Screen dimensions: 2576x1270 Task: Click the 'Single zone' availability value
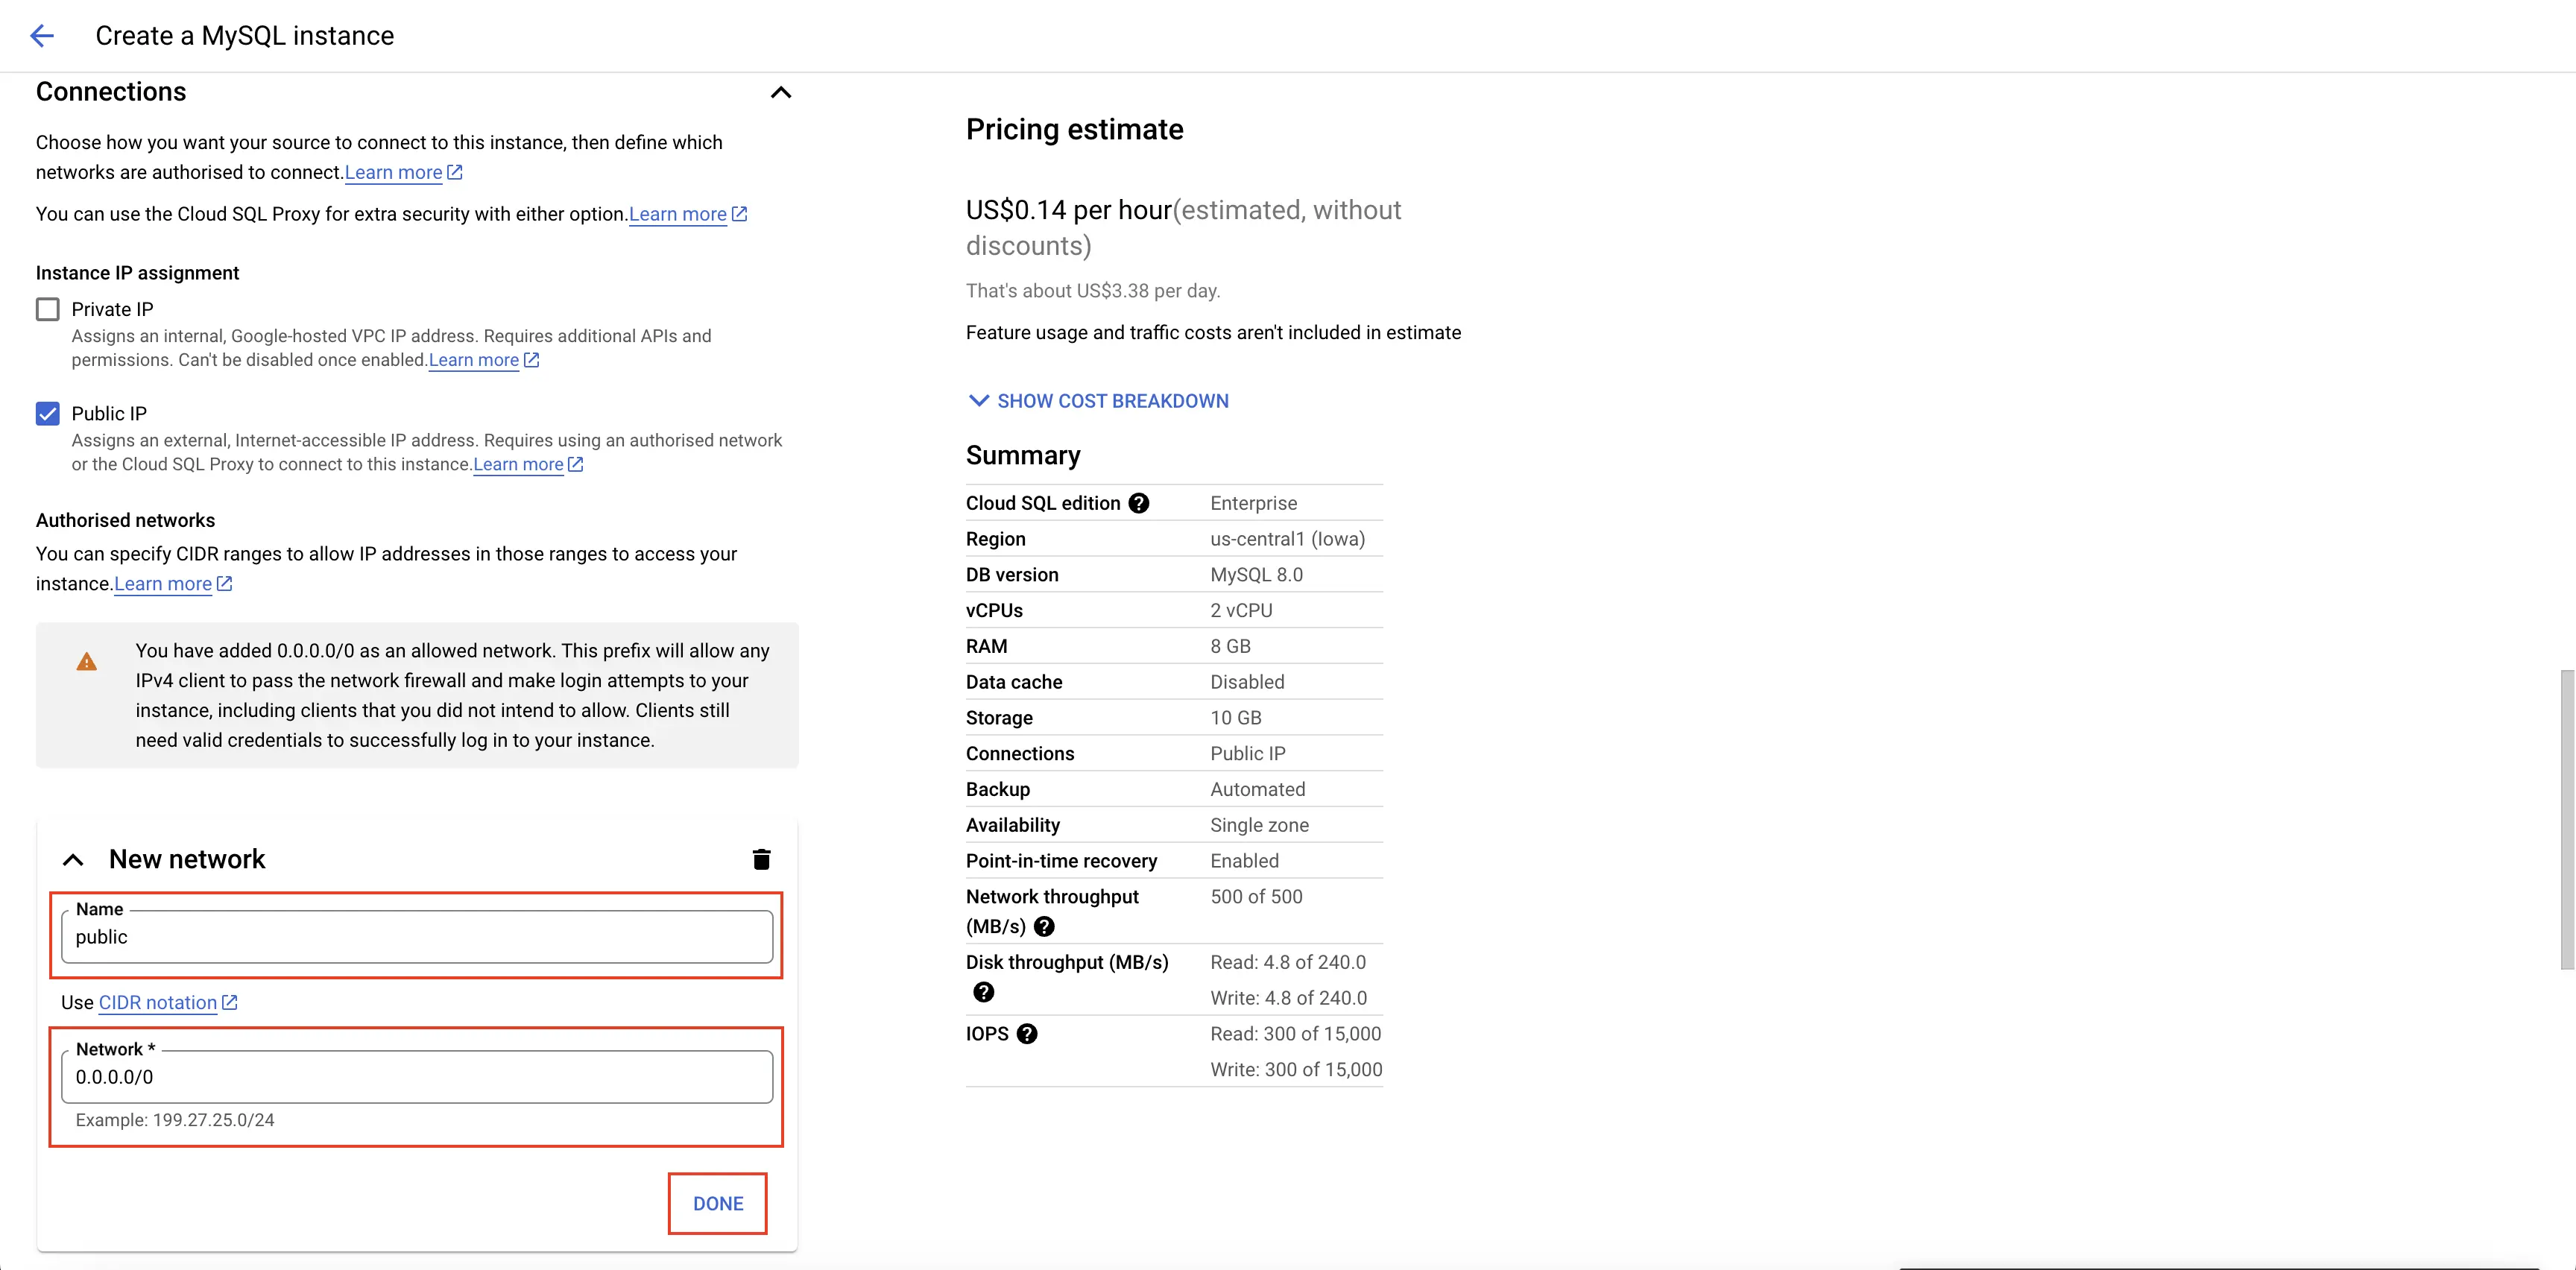[1259, 825]
